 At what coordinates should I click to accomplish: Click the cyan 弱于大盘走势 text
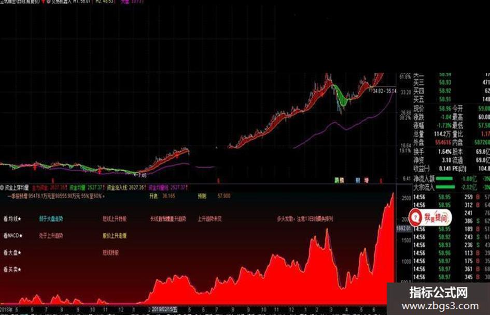pos(51,219)
